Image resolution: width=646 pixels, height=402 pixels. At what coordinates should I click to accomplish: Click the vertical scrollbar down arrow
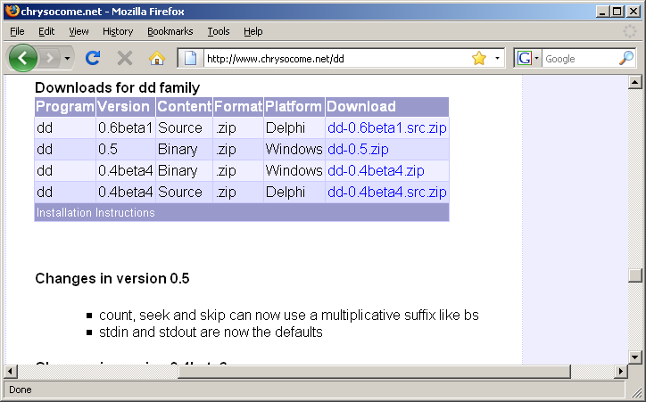coord(635,357)
